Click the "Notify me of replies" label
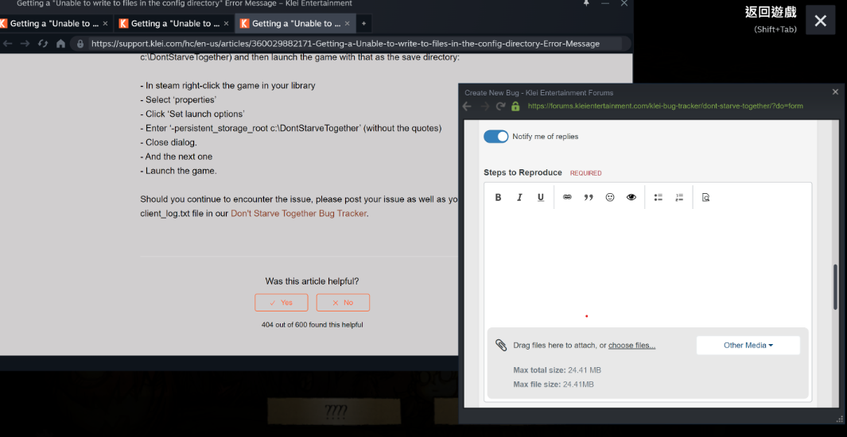This screenshot has height=437, width=847. 546,137
